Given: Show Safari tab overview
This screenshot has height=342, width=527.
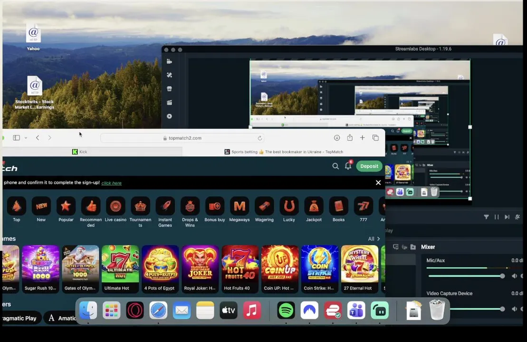Looking at the screenshot, I should (x=375, y=138).
